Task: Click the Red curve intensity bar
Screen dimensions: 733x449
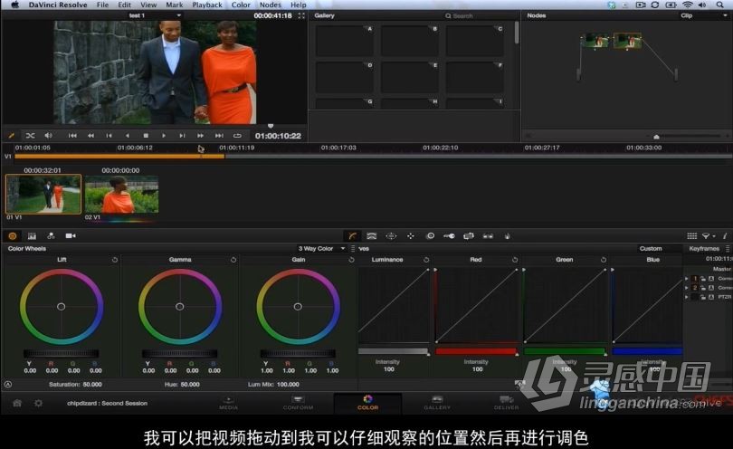Action: 476,351
